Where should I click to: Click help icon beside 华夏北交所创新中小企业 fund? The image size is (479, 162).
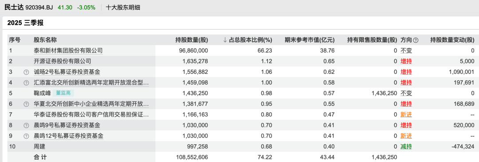pos(27,104)
